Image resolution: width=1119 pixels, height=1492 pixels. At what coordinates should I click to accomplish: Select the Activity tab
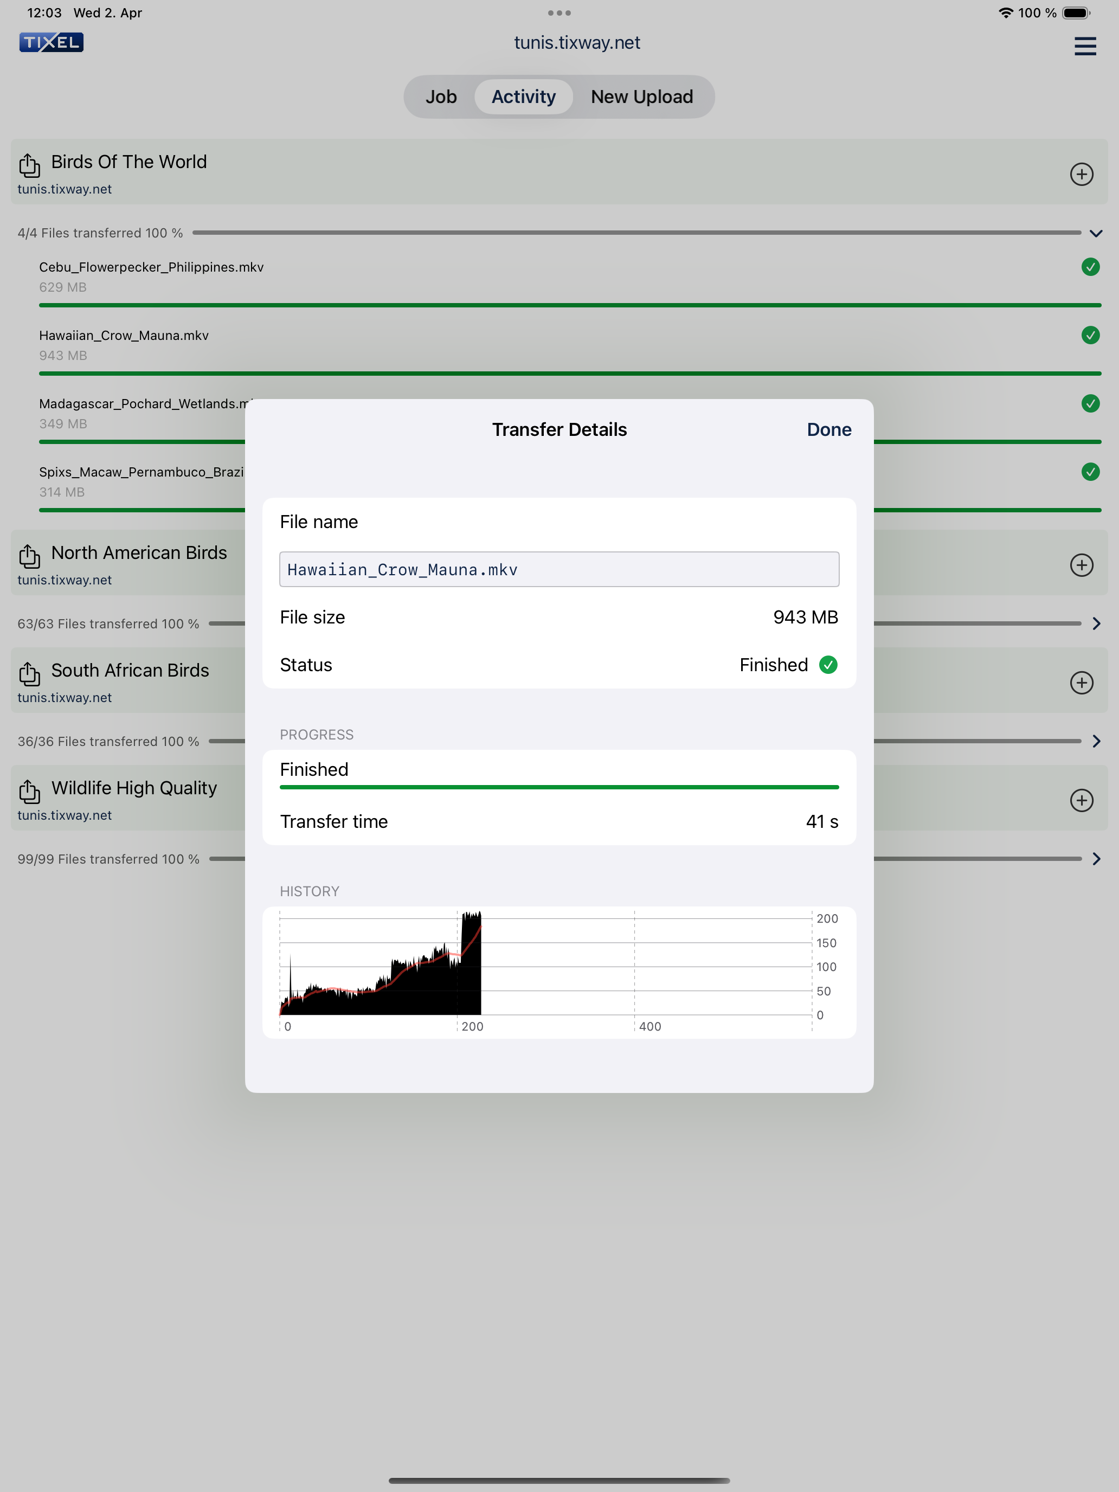click(x=523, y=97)
